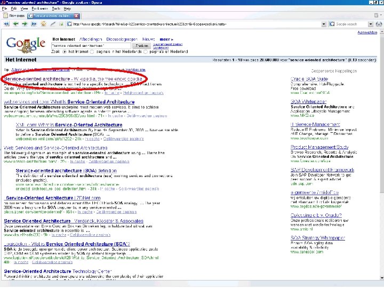The height and width of the screenshot is (288, 384).
Task: Open the Nieuws link
Action: click(x=148, y=39)
